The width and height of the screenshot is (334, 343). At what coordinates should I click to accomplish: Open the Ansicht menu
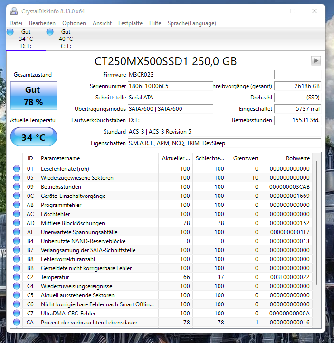click(x=102, y=23)
